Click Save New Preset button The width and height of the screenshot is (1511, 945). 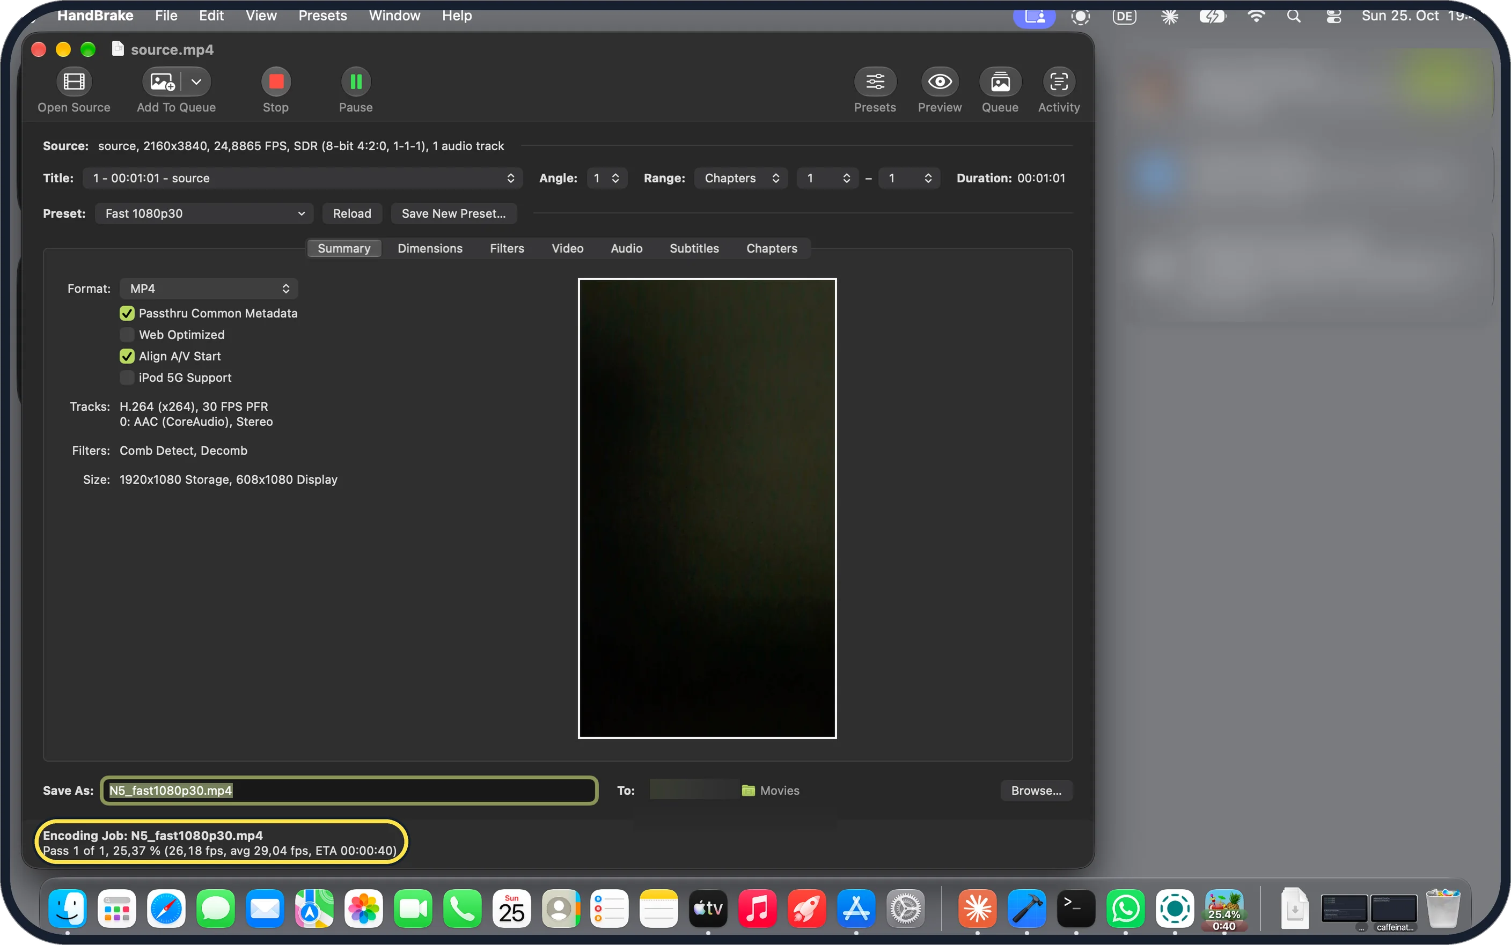(453, 214)
